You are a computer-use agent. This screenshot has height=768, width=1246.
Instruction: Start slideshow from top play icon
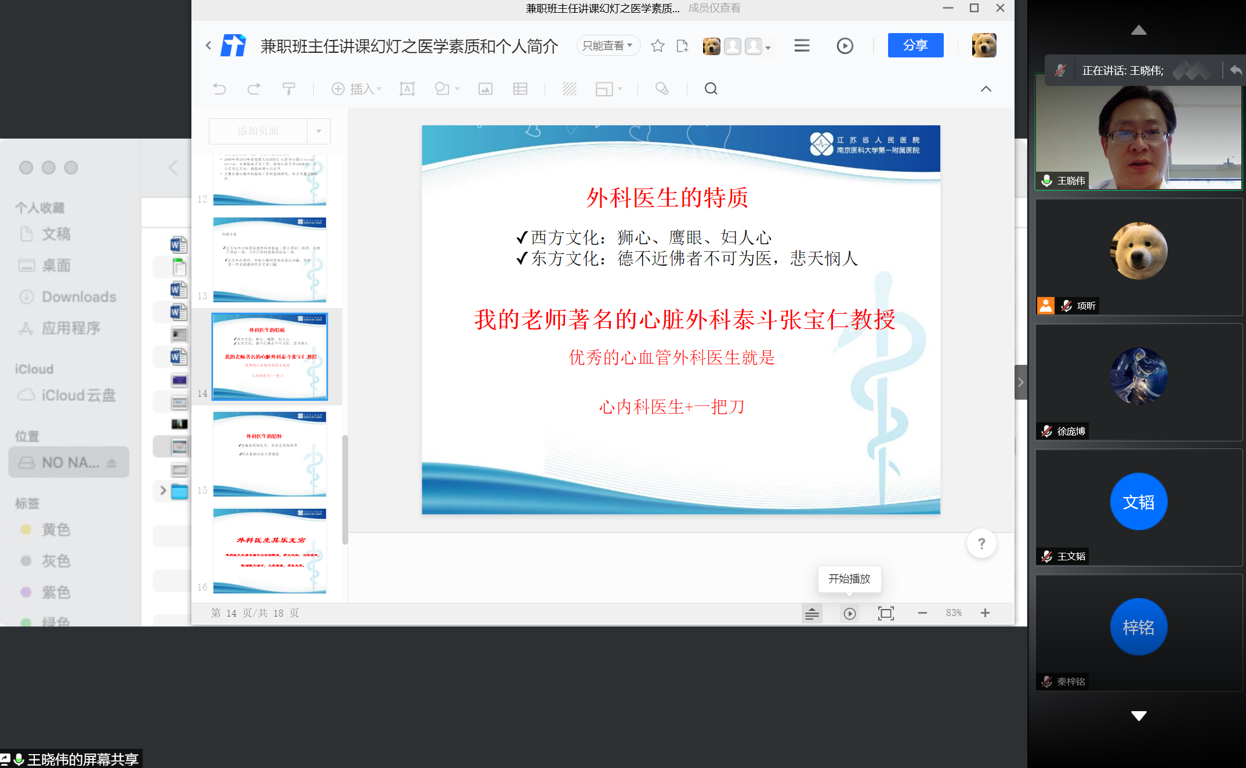pyautogui.click(x=845, y=46)
